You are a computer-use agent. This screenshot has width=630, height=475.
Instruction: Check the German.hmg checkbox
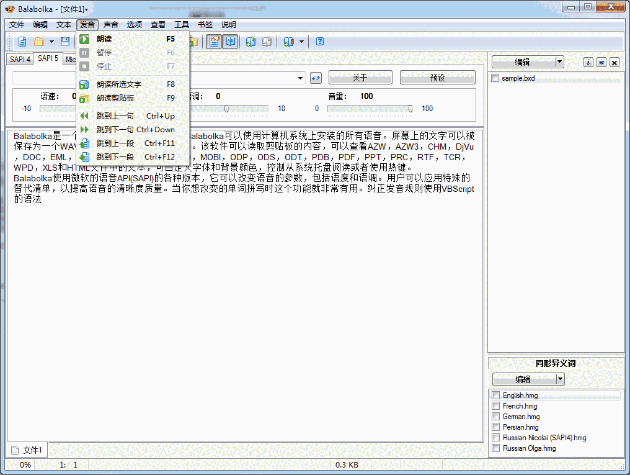point(496,416)
